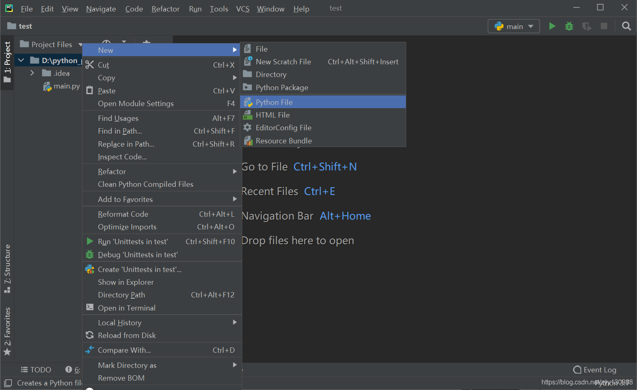The width and height of the screenshot is (637, 390).
Task: Open the File menu
Action: point(27,9)
